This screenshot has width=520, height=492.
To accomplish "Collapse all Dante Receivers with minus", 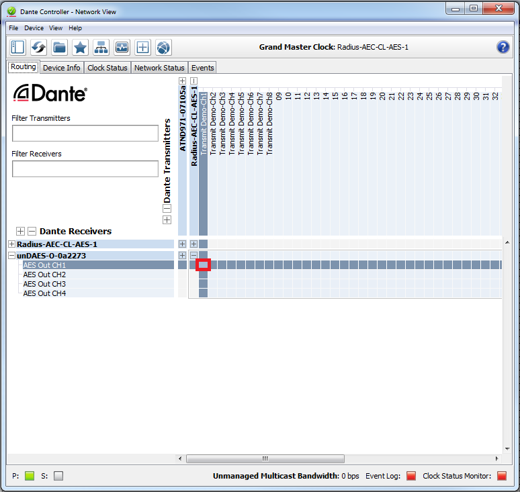I will coord(32,232).
